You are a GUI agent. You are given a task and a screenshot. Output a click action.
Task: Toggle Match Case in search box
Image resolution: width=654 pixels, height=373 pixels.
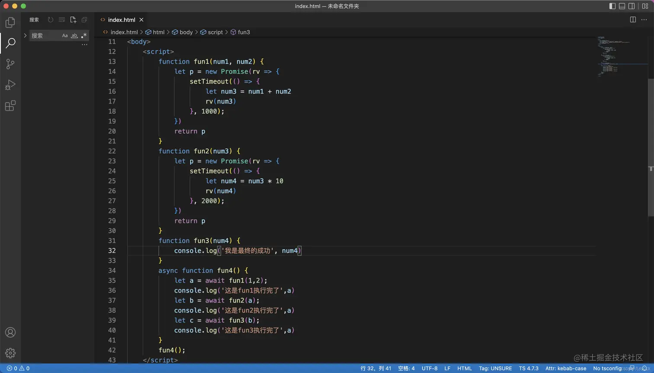(65, 35)
